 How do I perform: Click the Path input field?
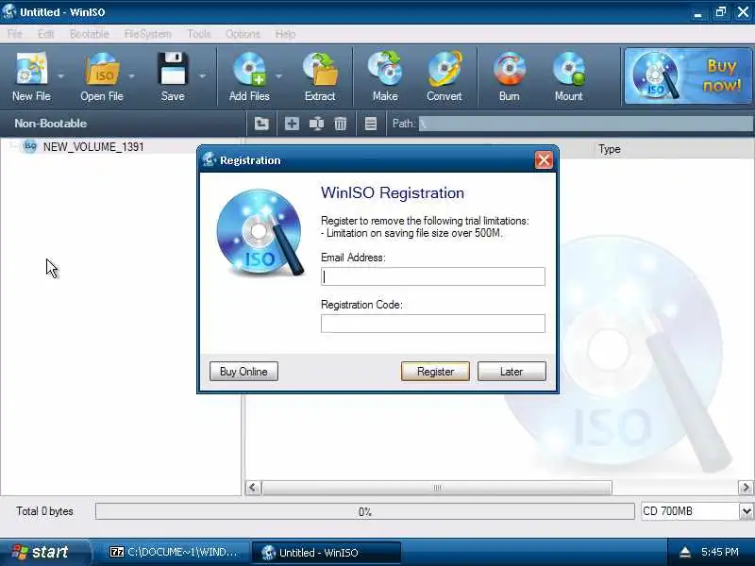[585, 124]
